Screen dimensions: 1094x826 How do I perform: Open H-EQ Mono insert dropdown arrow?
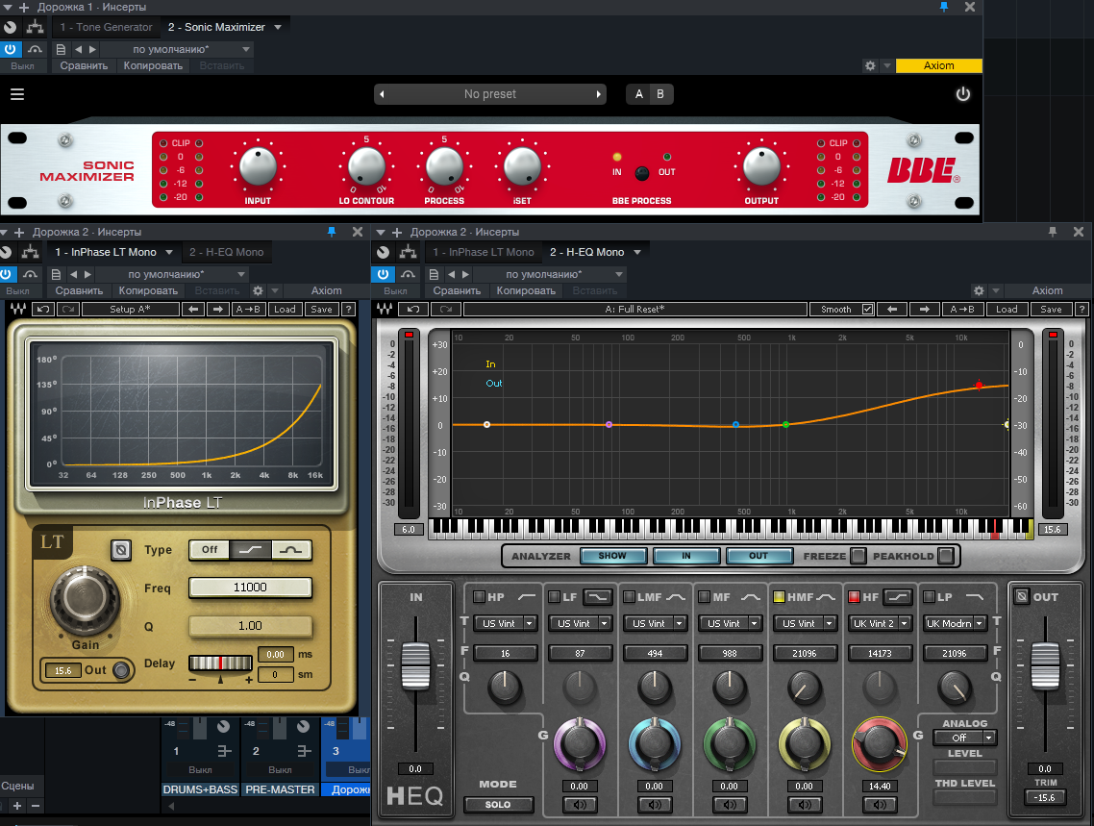click(637, 253)
